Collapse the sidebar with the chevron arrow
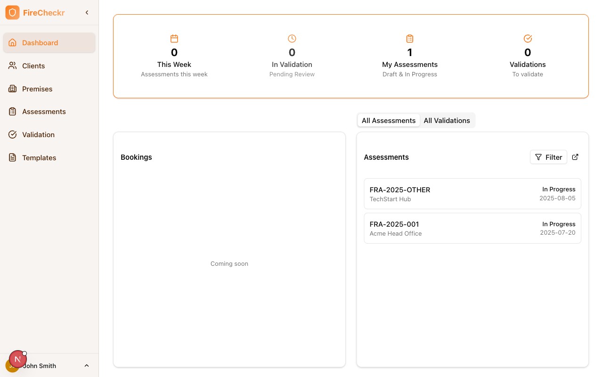Screen dimensions: 603x377 [x=87, y=13]
